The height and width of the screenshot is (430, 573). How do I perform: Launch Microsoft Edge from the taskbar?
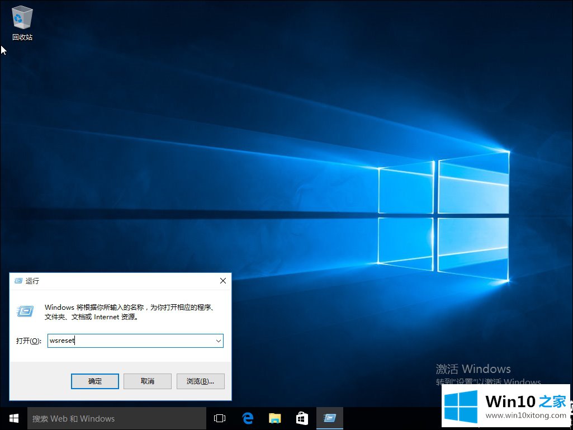pos(248,418)
